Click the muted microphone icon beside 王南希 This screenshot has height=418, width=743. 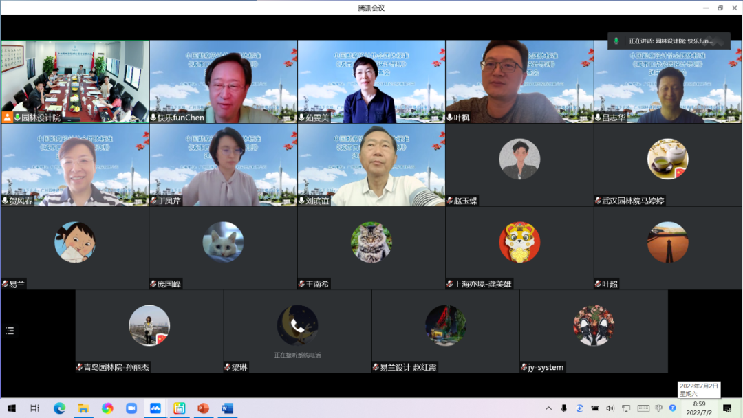(x=301, y=284)
